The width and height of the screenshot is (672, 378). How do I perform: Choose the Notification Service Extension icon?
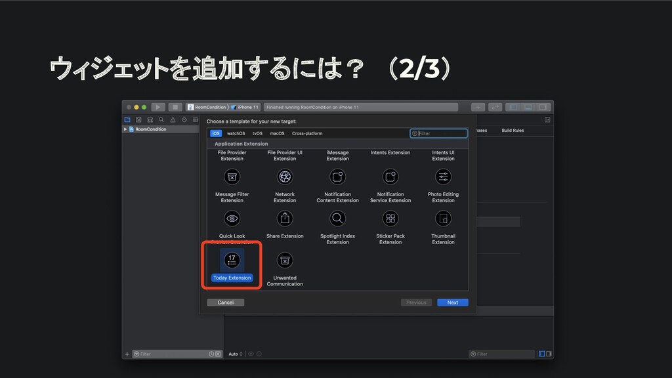pyautogui.click(x=390, y=177)
